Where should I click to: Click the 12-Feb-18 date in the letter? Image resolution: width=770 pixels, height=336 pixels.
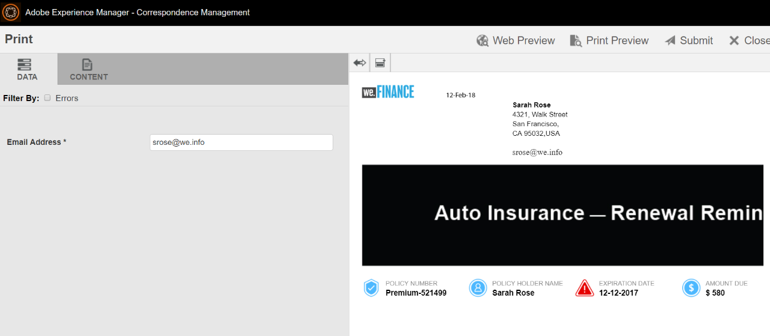[x=460, y=95]
